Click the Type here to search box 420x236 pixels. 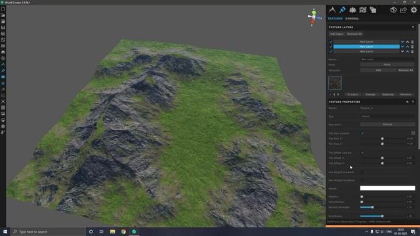click(48, 231)
